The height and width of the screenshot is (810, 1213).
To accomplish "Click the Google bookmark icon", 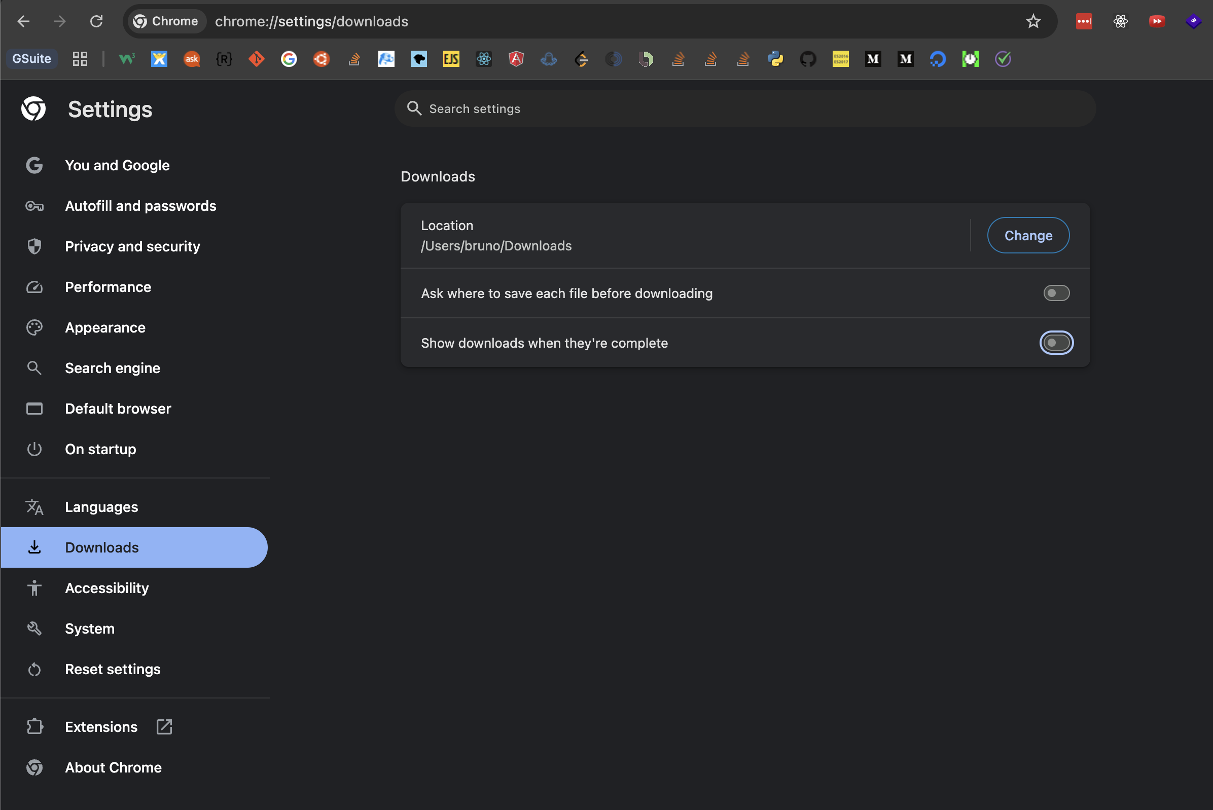I will click(289, 59).
